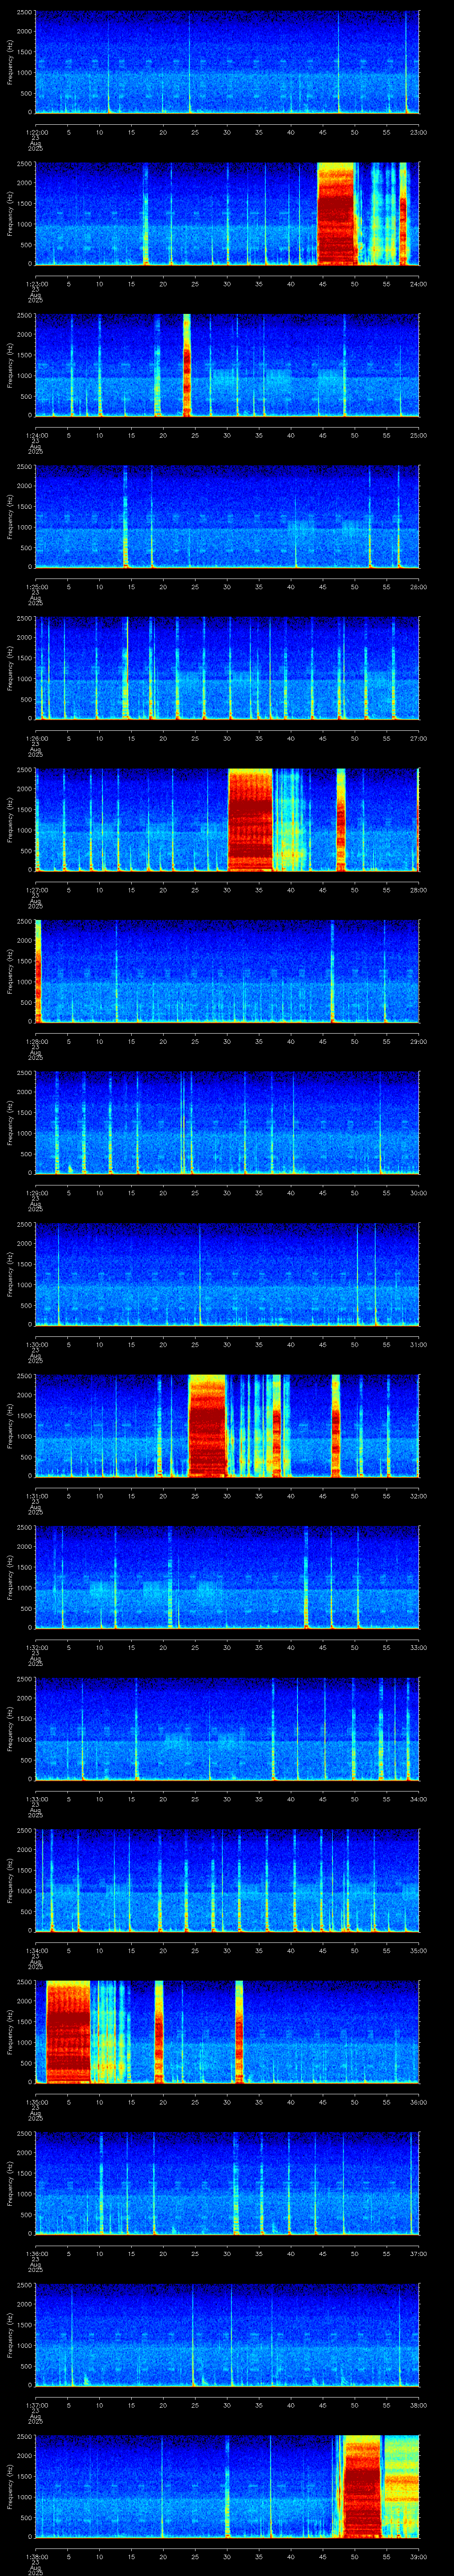Open the spectrogram panel starting at 1:28:00
Viewport: 454px width, 2576px height.
click(x=227, y=971)
